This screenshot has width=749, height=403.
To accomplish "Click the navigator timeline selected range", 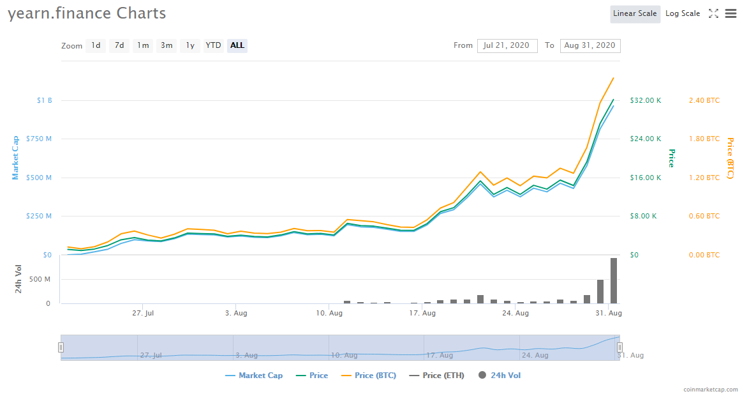I will [340, 347].
